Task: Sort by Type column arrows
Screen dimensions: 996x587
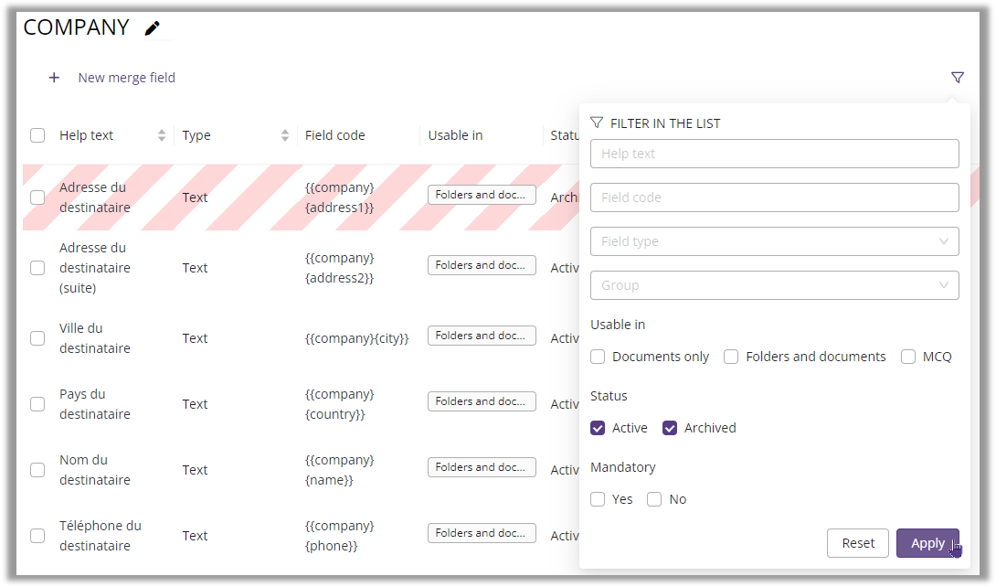Action: [x=285, y=135]
